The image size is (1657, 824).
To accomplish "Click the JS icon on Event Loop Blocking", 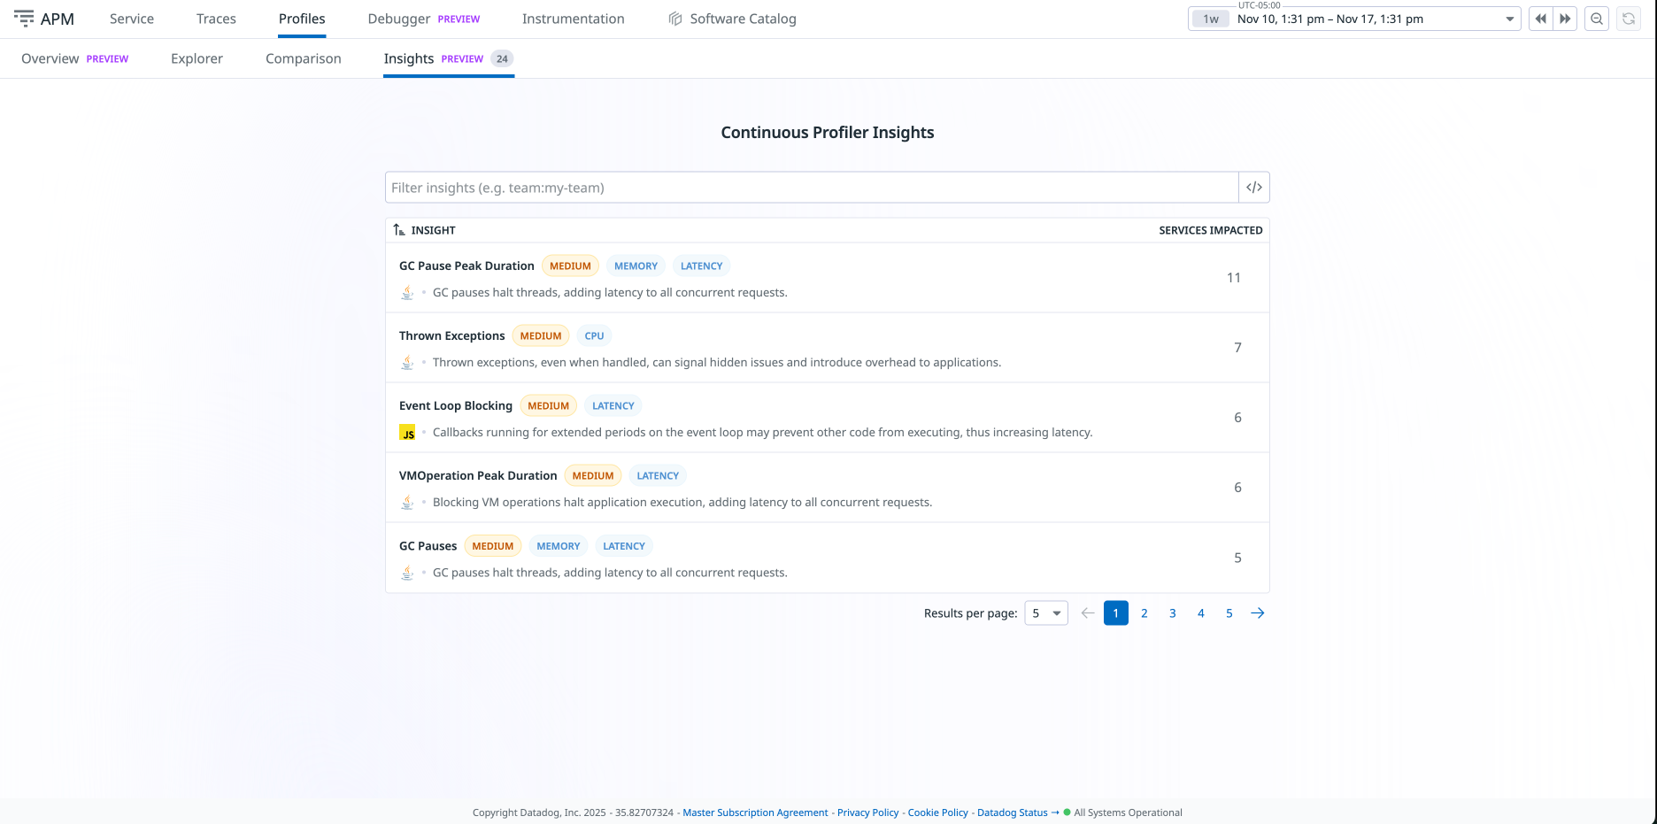I will click(x=407, y=433).
